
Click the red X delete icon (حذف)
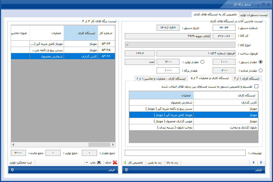tap(115, 162)
